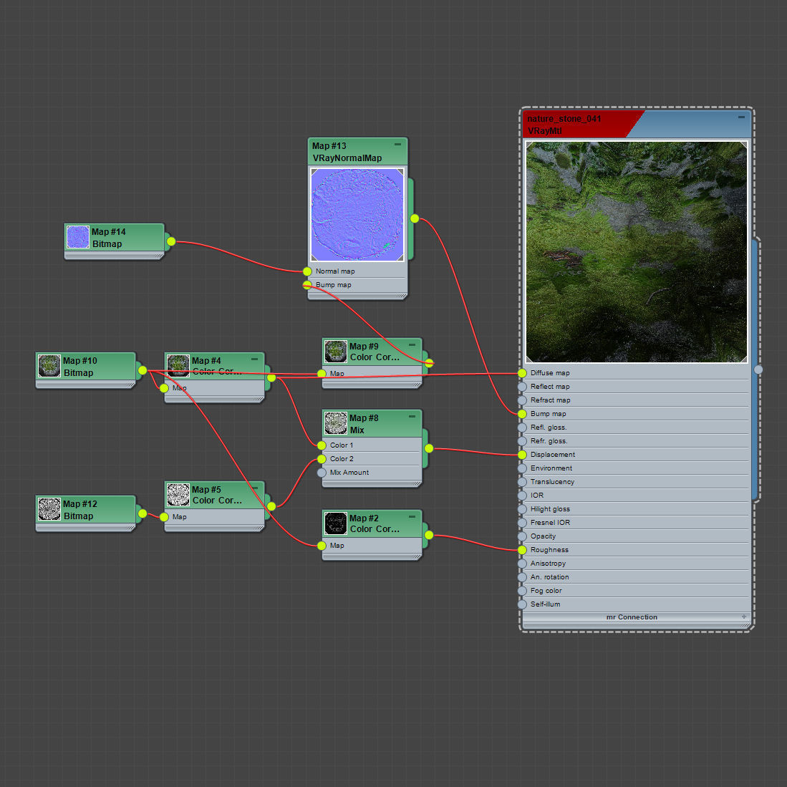The height and width of the screenshot is (787, 787).
Task: Click the Reflect map input socket
Action: pos(523,387)
